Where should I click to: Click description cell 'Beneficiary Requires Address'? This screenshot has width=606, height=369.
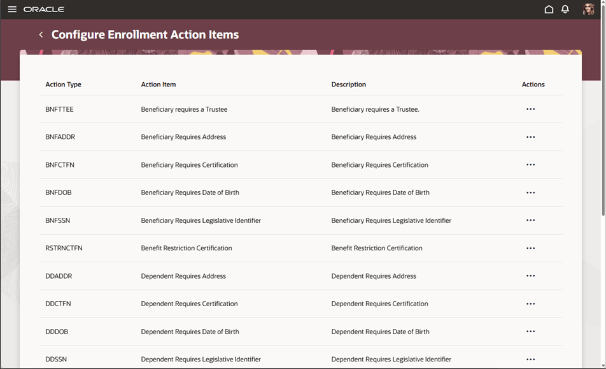374,137
